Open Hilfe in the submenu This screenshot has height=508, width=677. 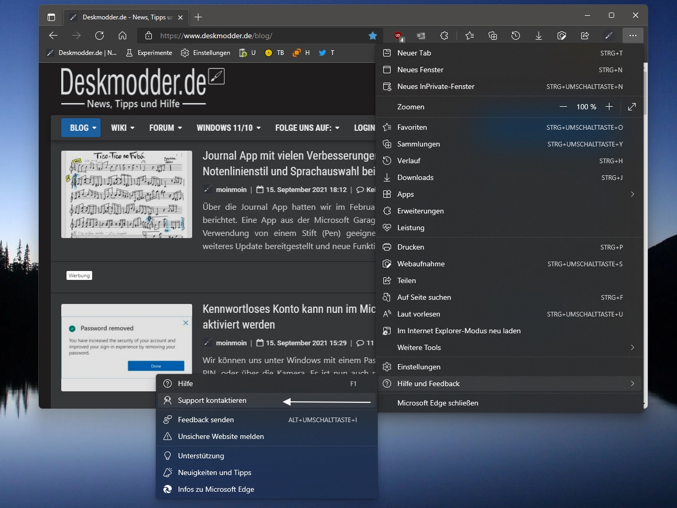267,383
